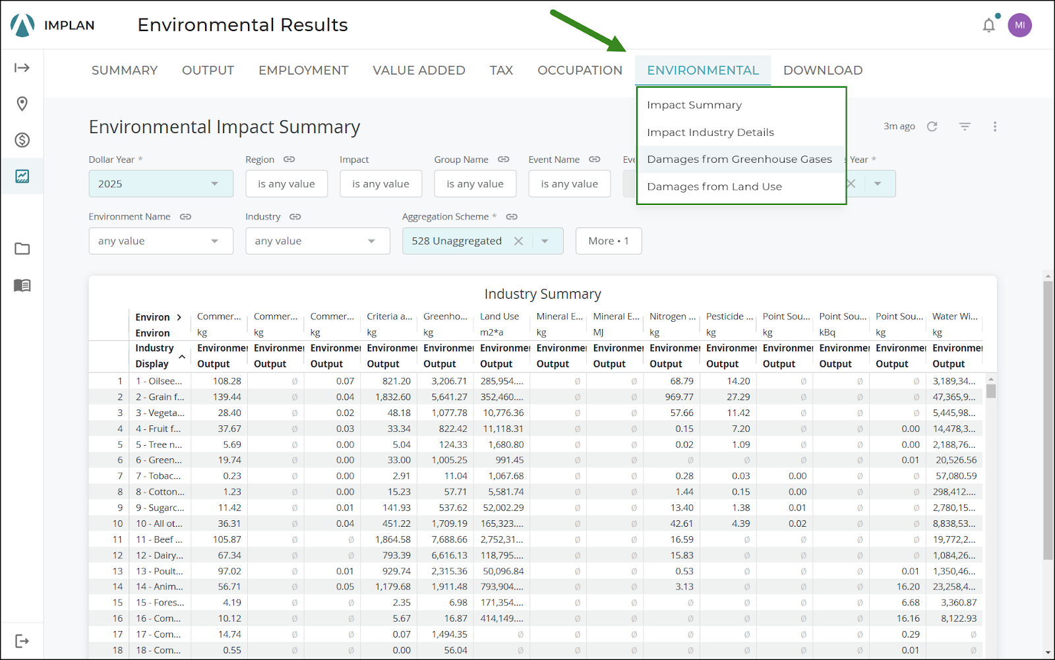The image size is (1055, 660).
Task: Switch to the OCCUPATION tab
Action: [x=580, y=71]
